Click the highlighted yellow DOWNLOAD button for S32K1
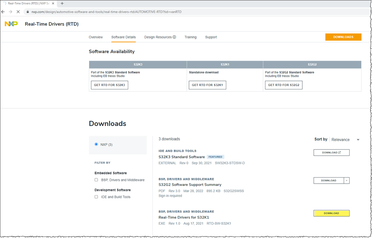Image resolution: width=372 pixels, height=238 pixels. (331, 213)
